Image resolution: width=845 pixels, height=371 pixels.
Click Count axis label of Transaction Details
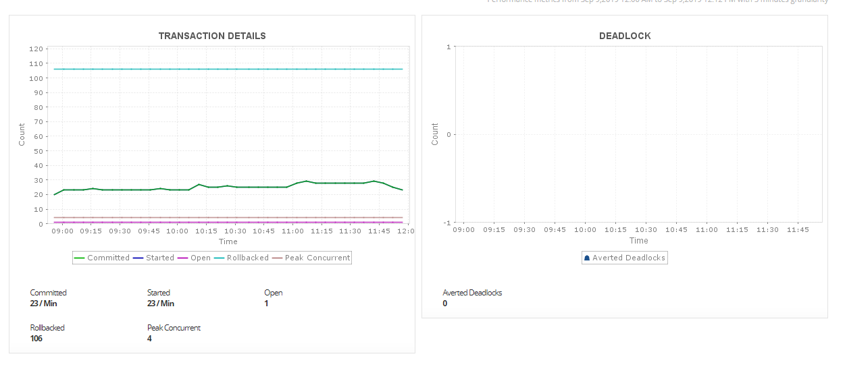[x=22, y=134]
